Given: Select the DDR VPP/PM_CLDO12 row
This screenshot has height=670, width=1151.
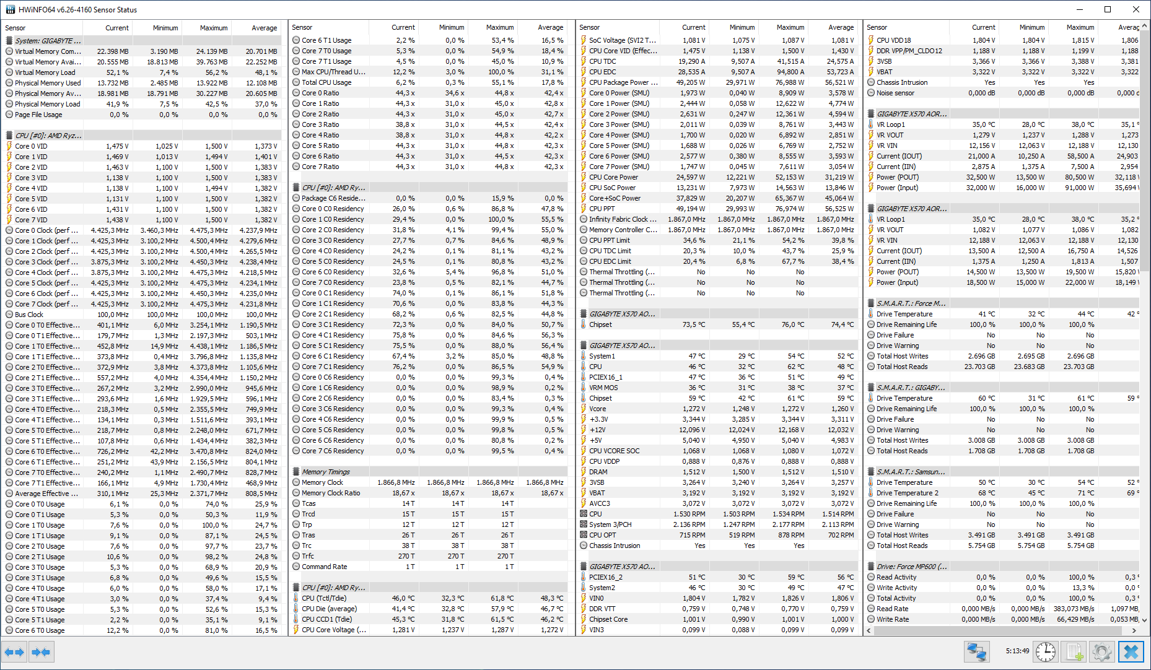Looking at the screenshot, I should pos(1004,51).
